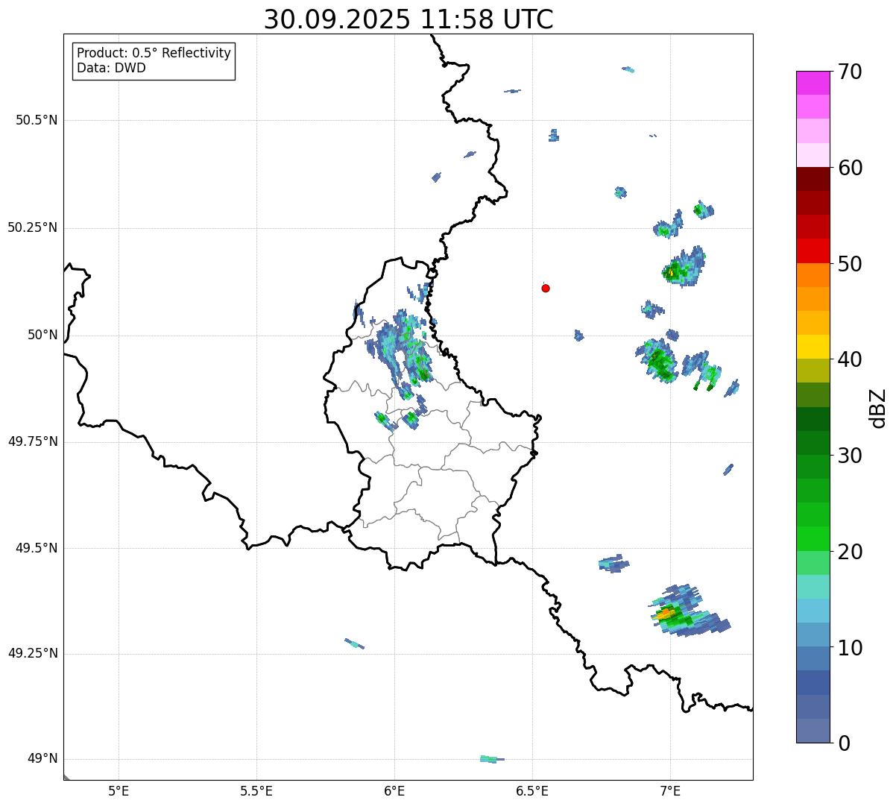Click the 50.25°N latitude label
The width and height of the screenshot is (896, 806).
point(33,227)
